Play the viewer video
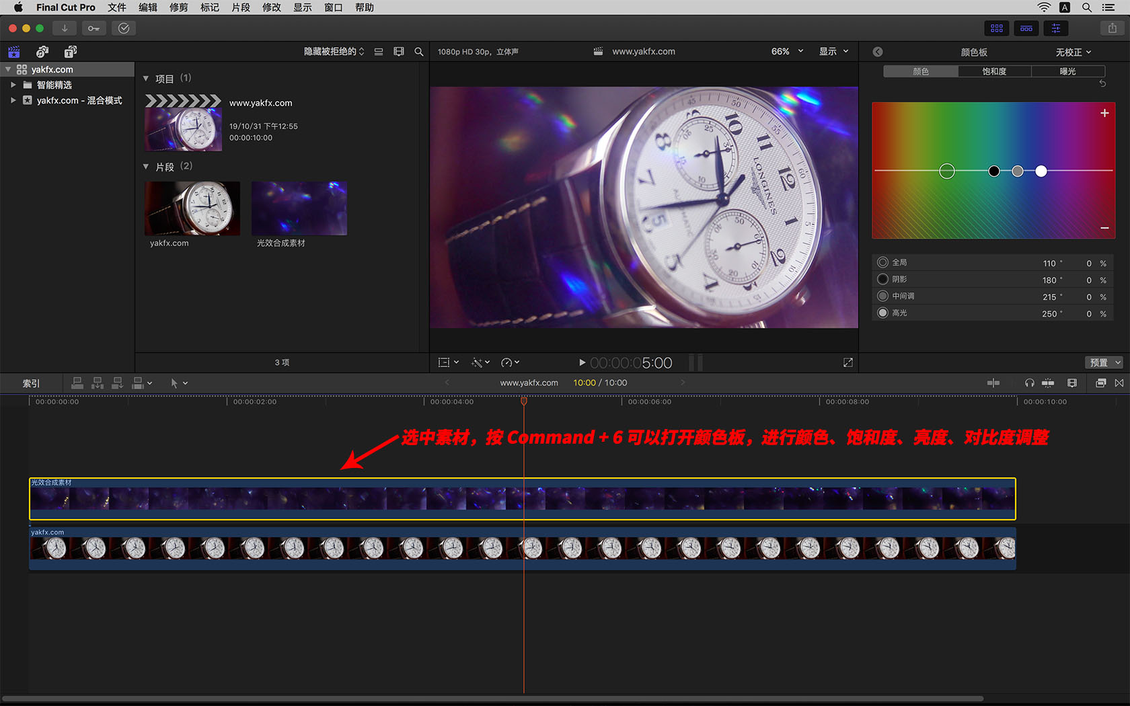This screenshot has height=706, width=1130. [582, 362]
